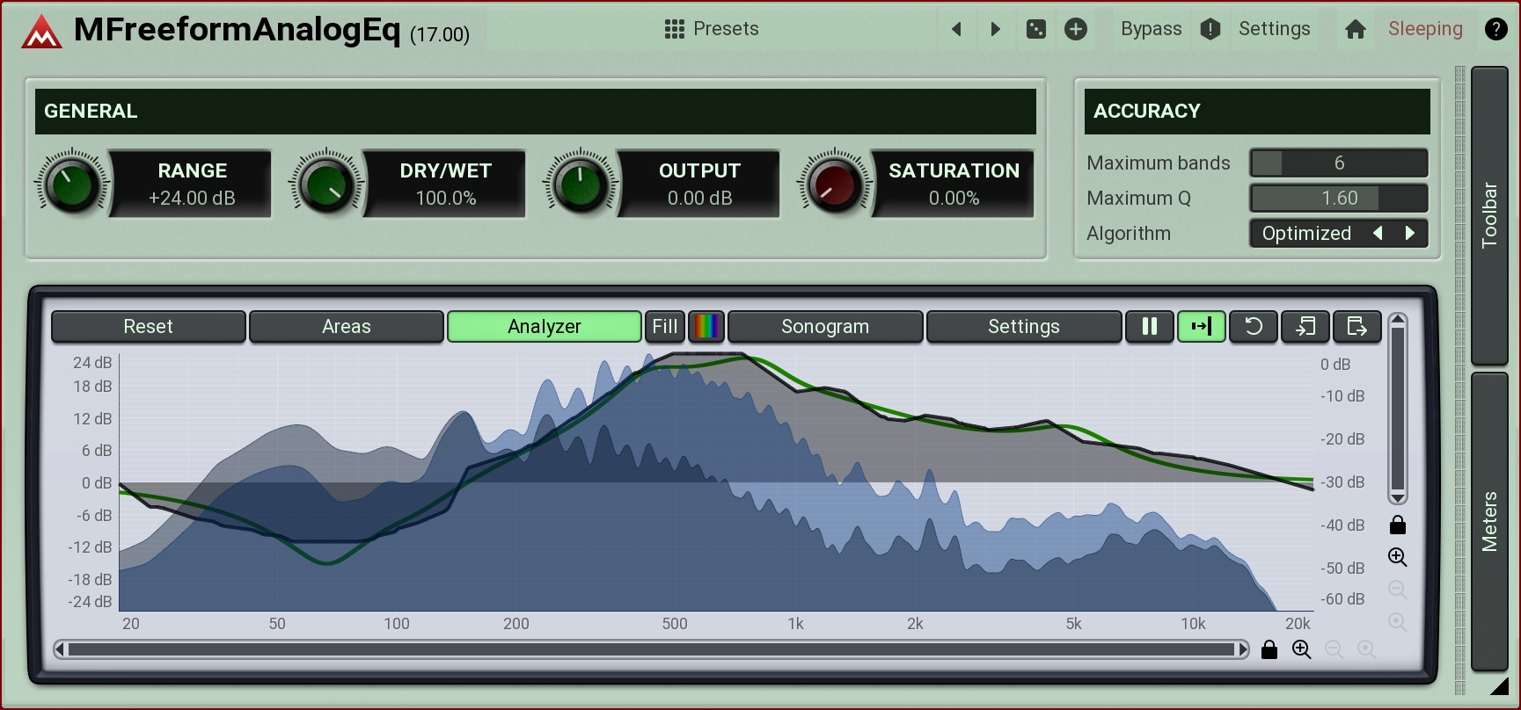Toggle the green auto-follow arrow button
Image resolution: width=1521 pixels, height=710 pixels.
(1201, 326)
